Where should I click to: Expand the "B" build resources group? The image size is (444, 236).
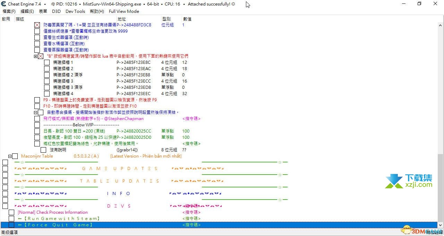pos(35,56)
